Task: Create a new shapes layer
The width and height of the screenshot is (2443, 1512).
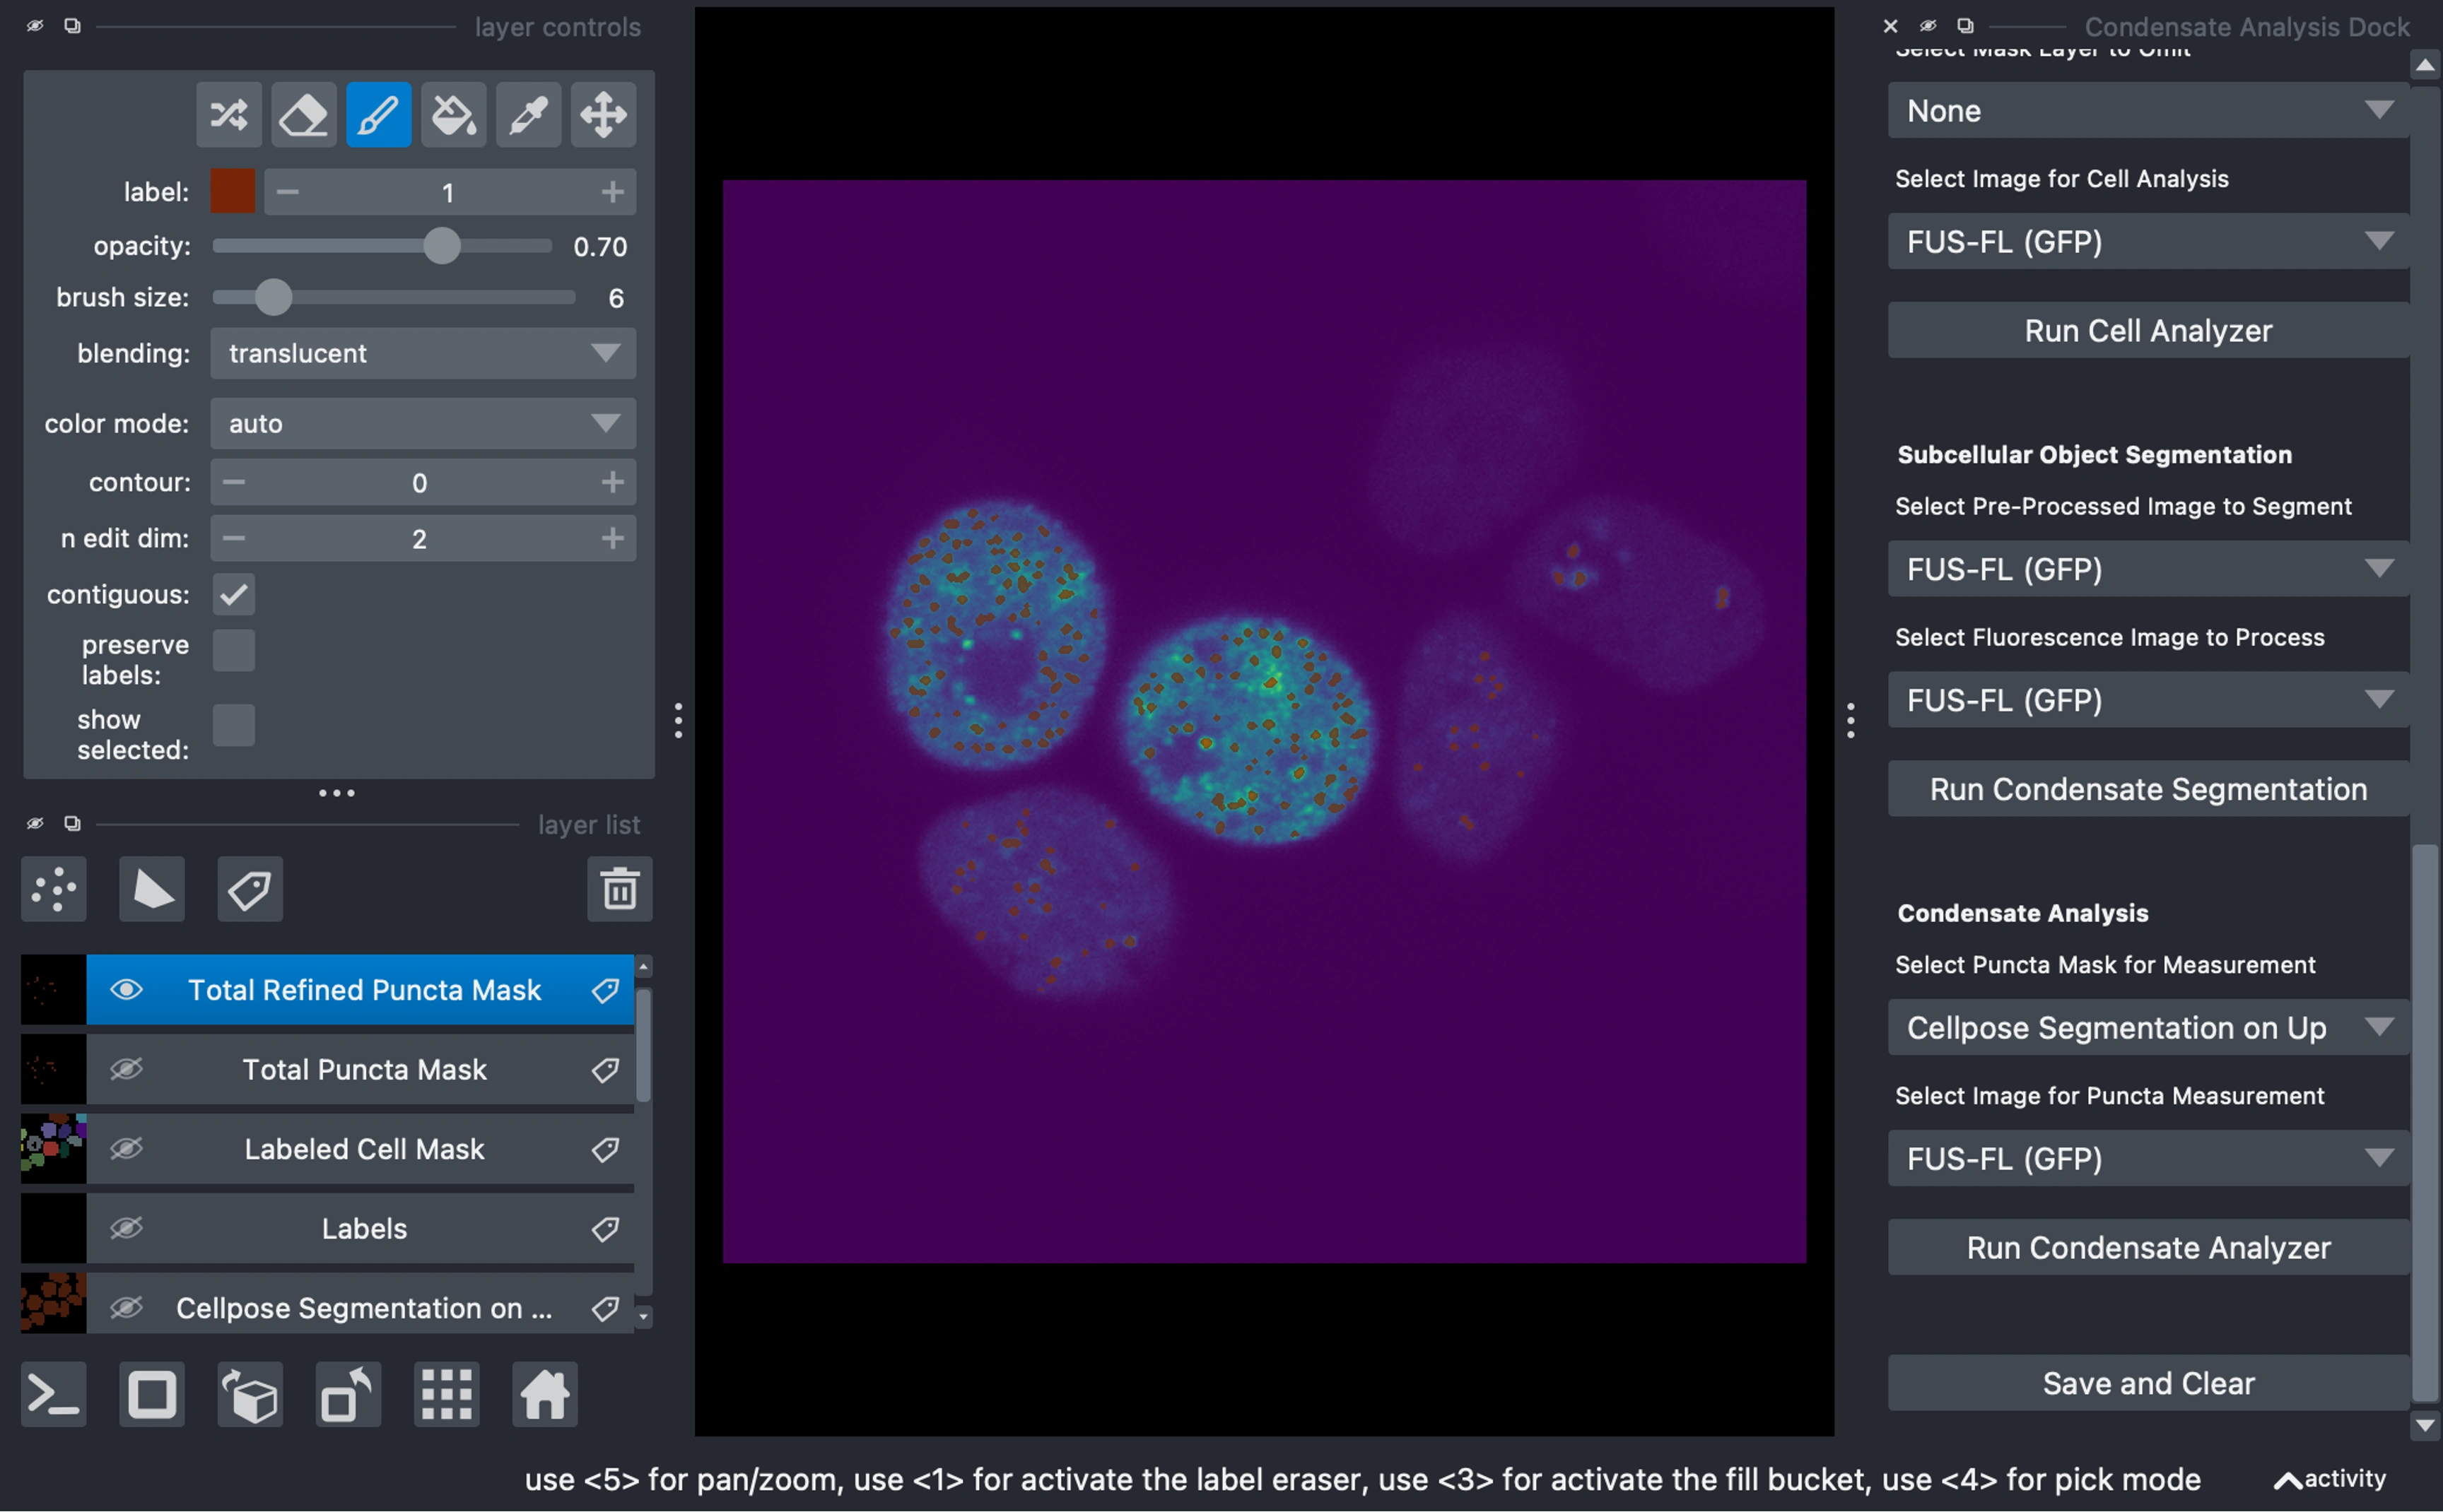Action: [152, 888]
